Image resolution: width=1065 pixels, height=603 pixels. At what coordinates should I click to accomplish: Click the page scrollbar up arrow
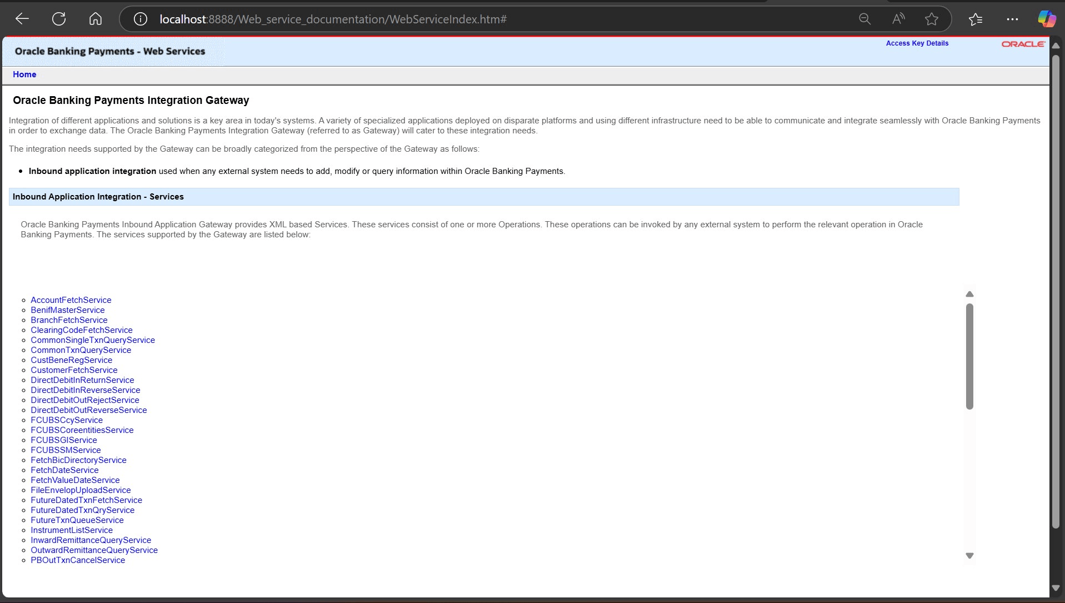pyautogui.click(x=1056, y=46)
